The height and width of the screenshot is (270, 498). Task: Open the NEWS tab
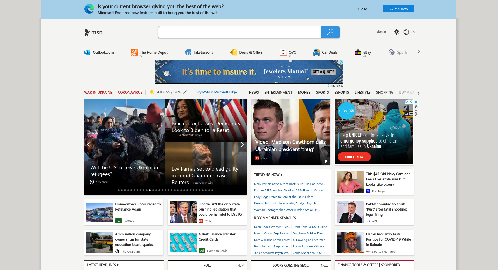[x=254, y=92]
